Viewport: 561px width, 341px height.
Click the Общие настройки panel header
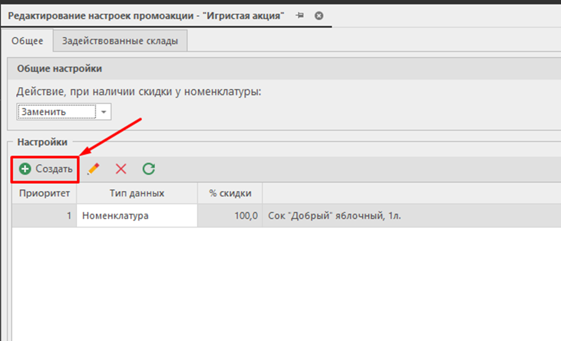[x=59, y=69]
